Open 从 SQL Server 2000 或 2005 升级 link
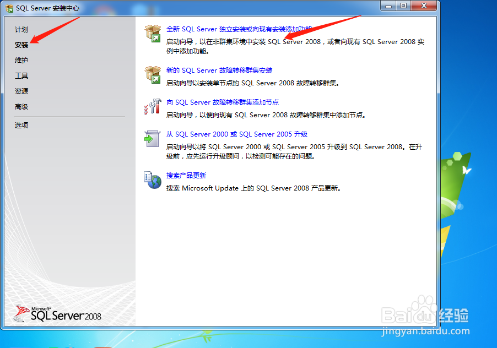 [237, 134]
